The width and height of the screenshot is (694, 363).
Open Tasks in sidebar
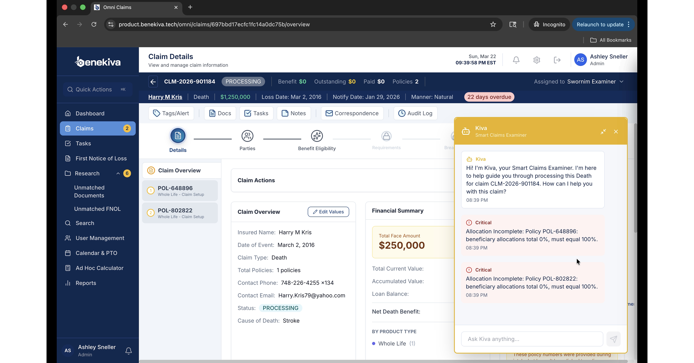click(97, 144)
